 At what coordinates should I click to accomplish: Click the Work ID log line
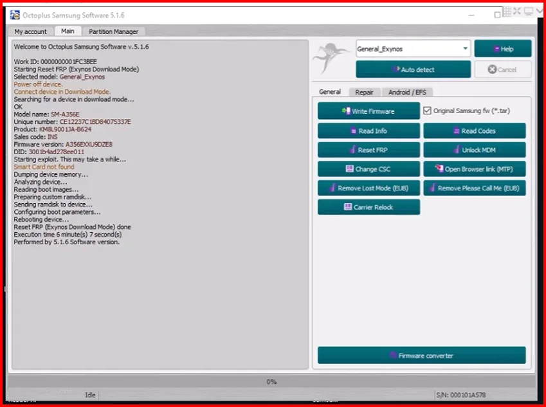click(x=55, y=62)
